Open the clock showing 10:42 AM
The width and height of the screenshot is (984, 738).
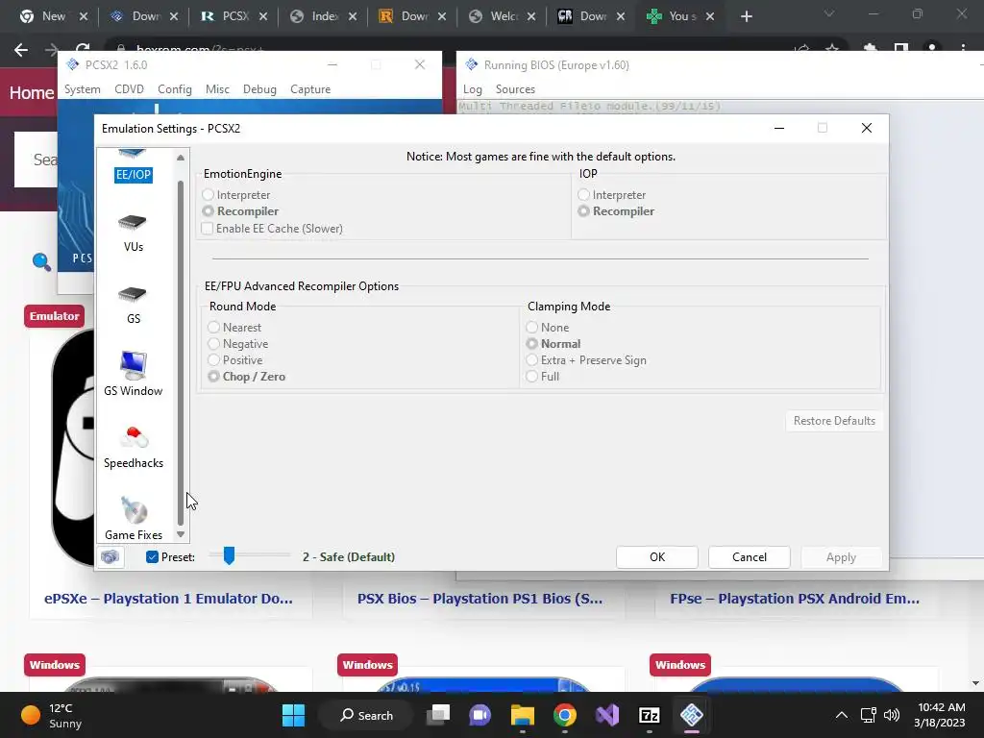pos(940,715)
